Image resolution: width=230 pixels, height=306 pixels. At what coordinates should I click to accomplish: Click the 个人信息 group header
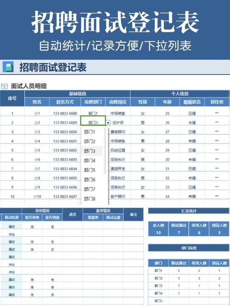[x=180, y=94]
